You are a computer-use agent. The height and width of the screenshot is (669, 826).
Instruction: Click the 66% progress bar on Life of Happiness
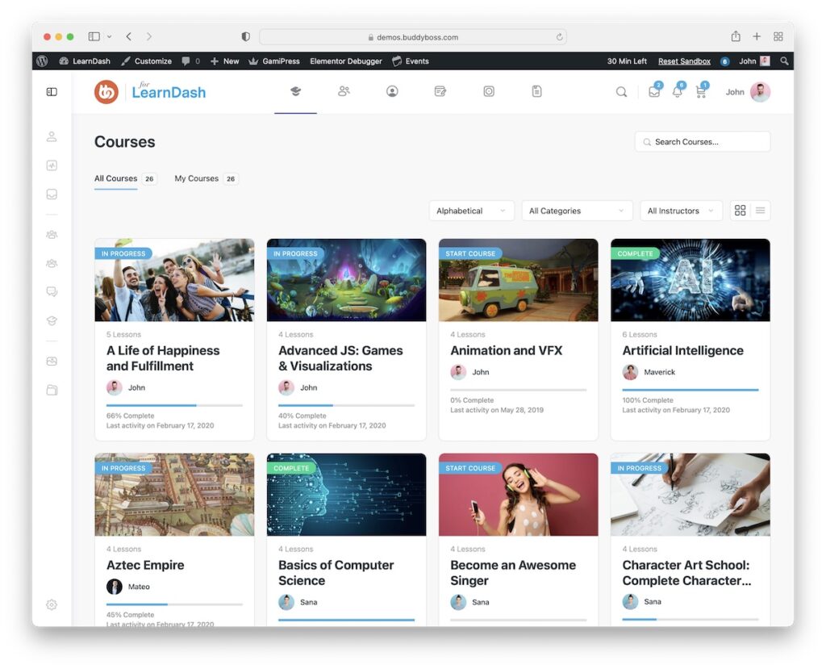pyautogui.click(x=174, y=405)
